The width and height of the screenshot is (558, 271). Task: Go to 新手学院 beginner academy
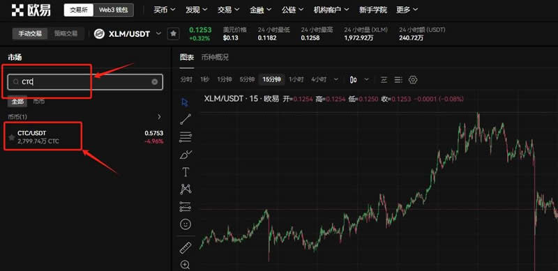tap(373, 10)
